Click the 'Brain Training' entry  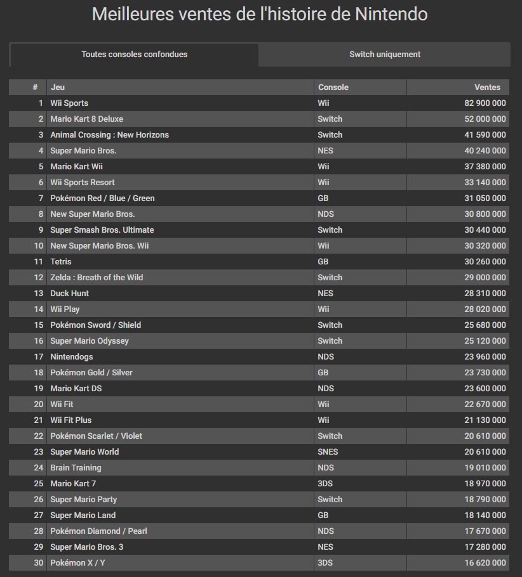click(76, 467)
